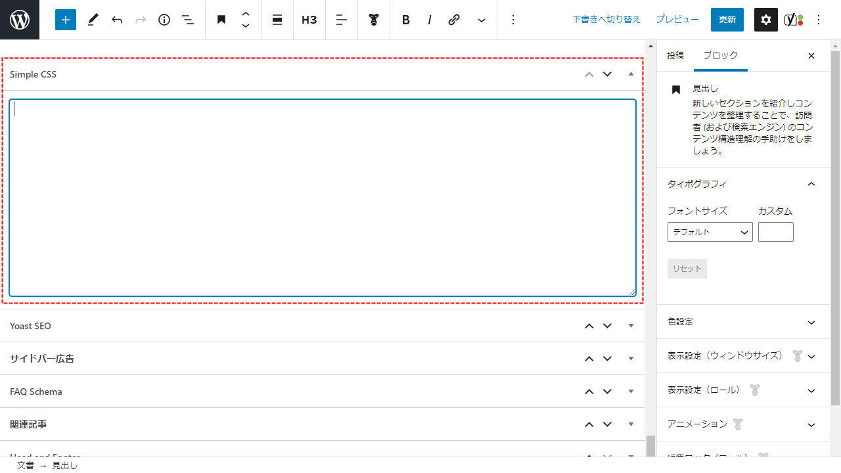Click the heading block type bookmark icon
Screen dimensions: 841x473
pyautogui.click(x=221, y=20)
